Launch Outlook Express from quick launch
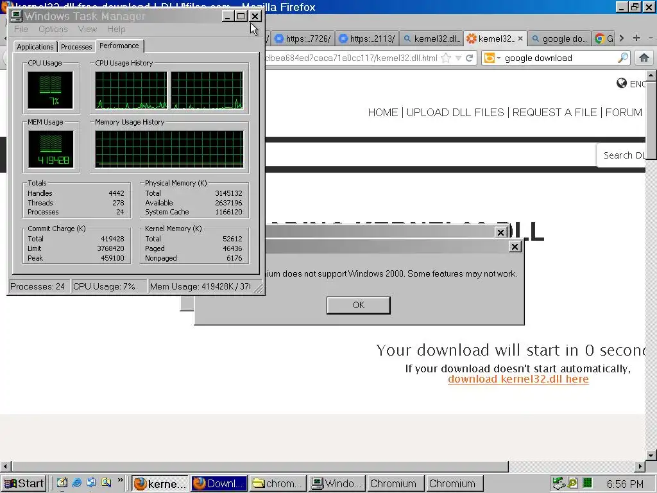 coord(91,483)
